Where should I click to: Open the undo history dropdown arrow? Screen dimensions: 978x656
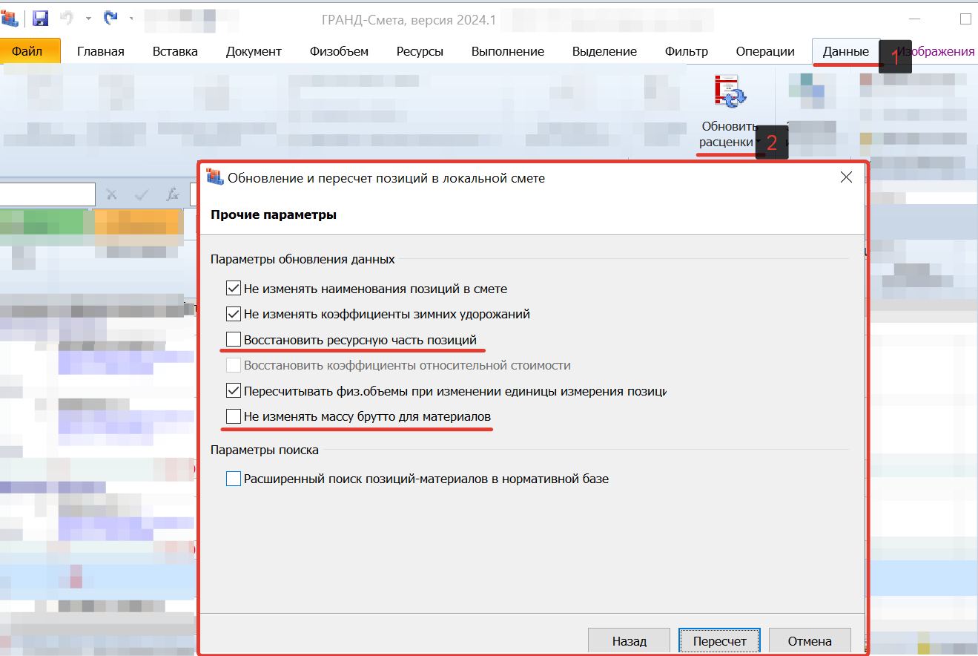coord(88,18)
